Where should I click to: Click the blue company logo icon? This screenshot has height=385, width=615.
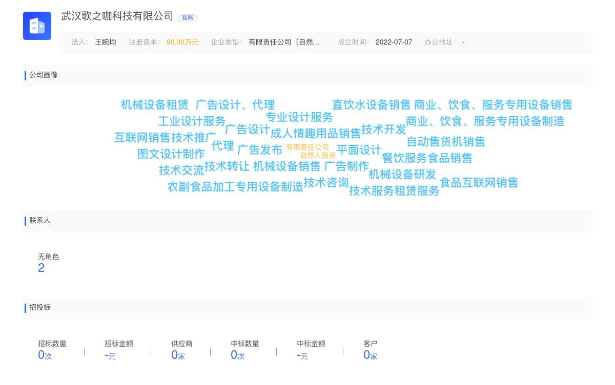tap(37, 26)
